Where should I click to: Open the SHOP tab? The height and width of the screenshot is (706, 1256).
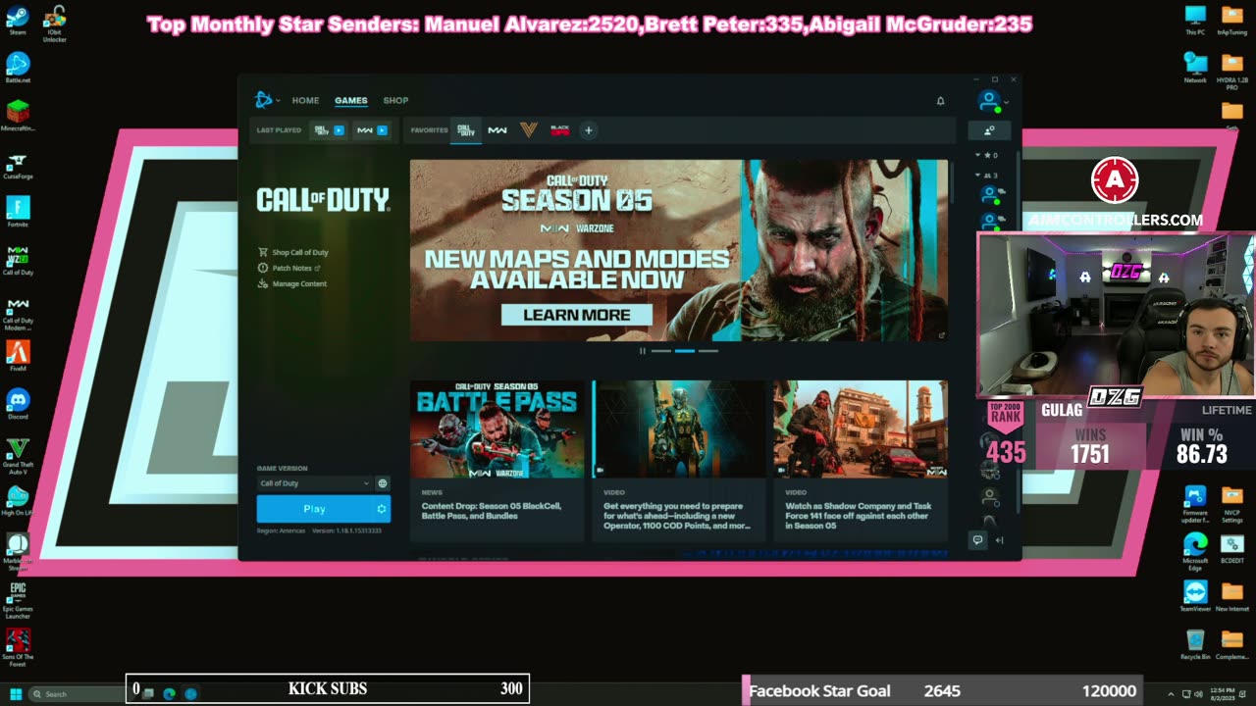pyautogui.click(x=395, y=100)
